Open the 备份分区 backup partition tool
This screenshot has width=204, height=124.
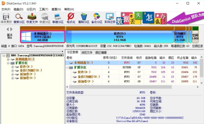tap(97, 18)
